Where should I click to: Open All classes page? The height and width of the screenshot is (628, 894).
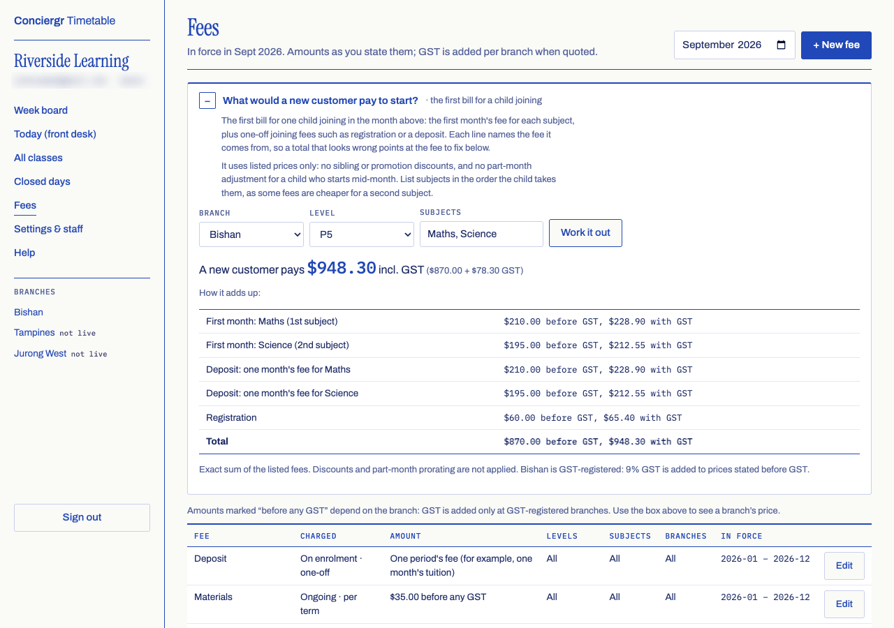(38, 158)
